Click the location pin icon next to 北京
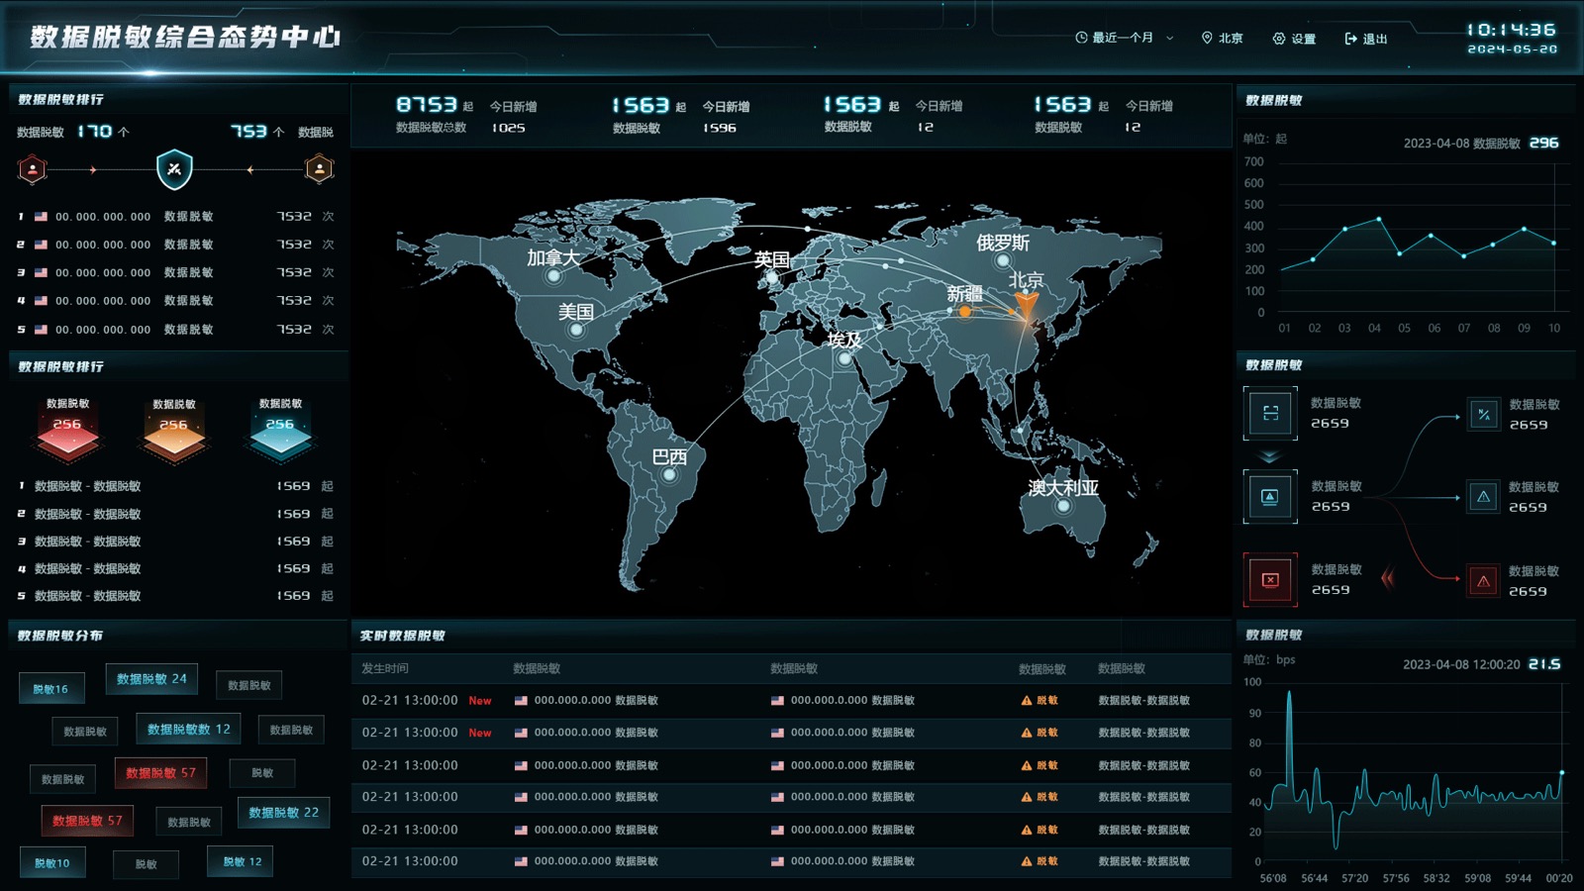The width and height of the screenshot is (1584, 891). point(1207,38)
